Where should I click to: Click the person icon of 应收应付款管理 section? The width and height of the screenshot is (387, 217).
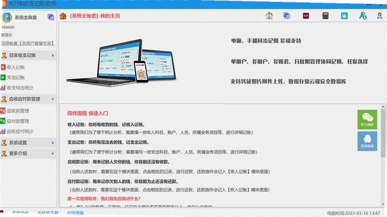point(4,99)
